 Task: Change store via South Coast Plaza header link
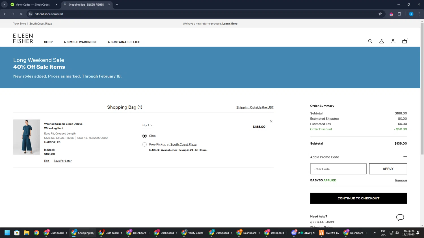40,24
